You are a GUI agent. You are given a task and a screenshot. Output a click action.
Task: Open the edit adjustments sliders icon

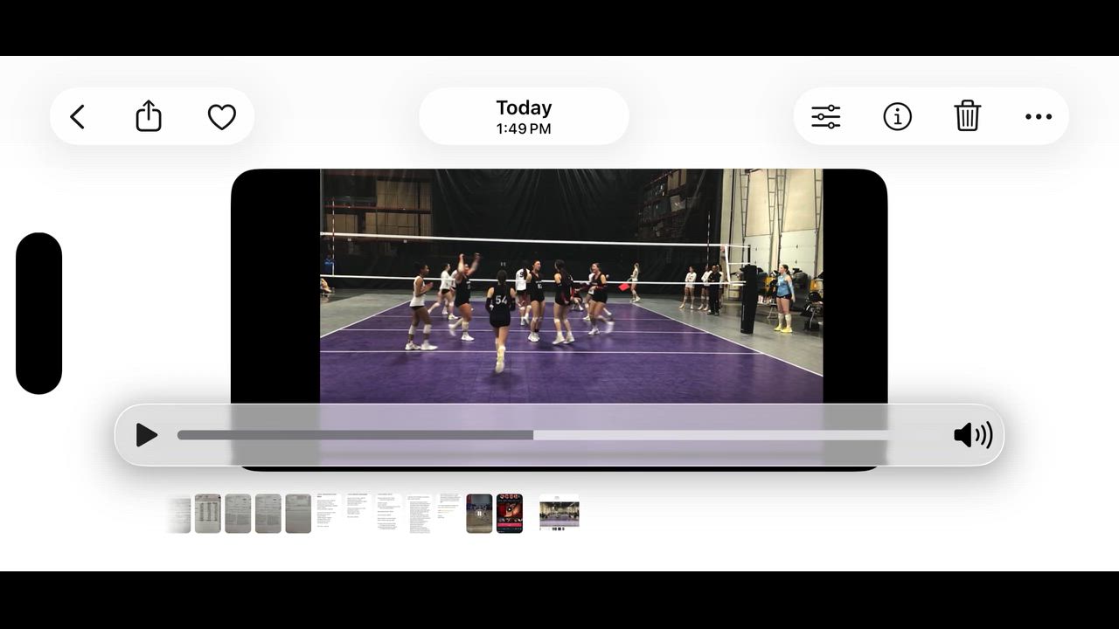pos(825,116)
